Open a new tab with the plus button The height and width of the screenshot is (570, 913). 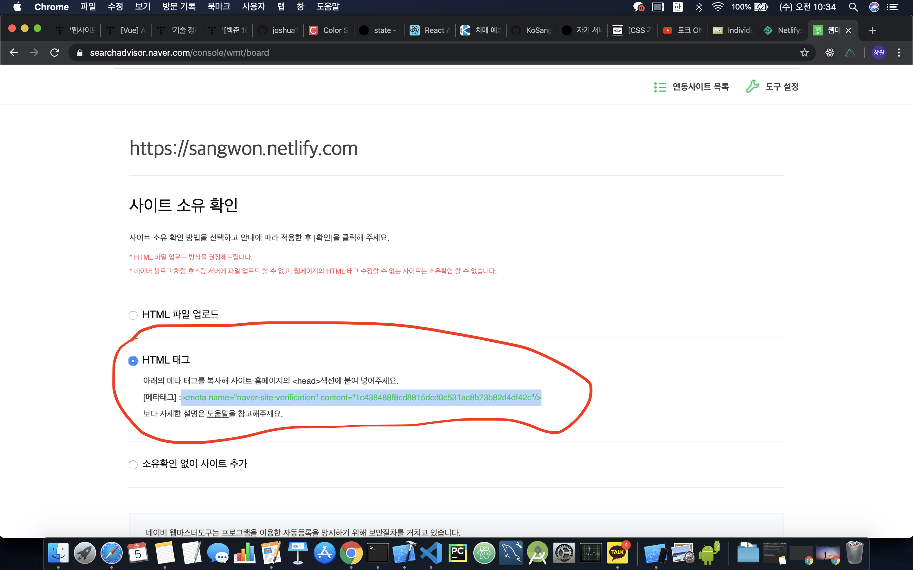tap(872, 30)
